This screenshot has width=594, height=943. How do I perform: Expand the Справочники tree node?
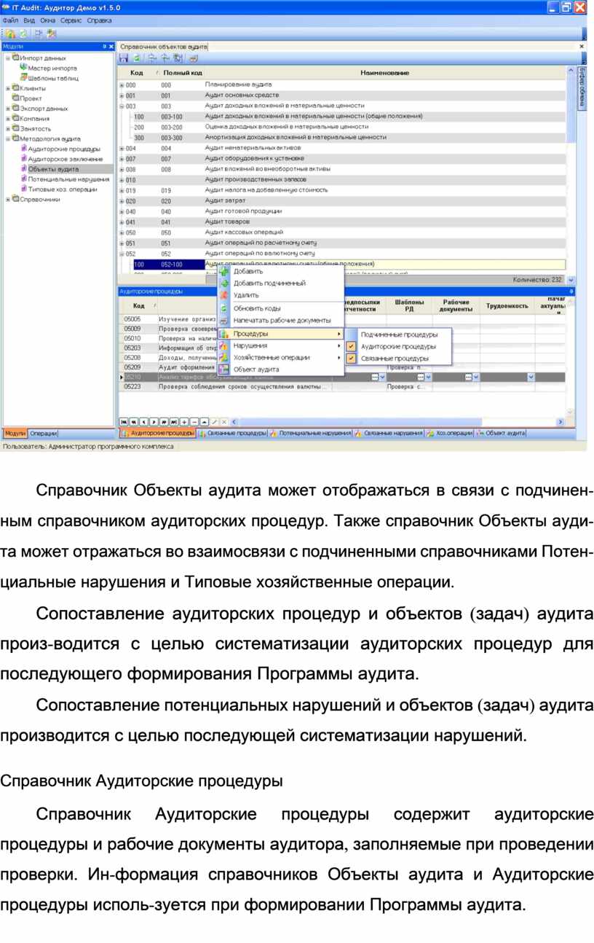coord(7,199)
